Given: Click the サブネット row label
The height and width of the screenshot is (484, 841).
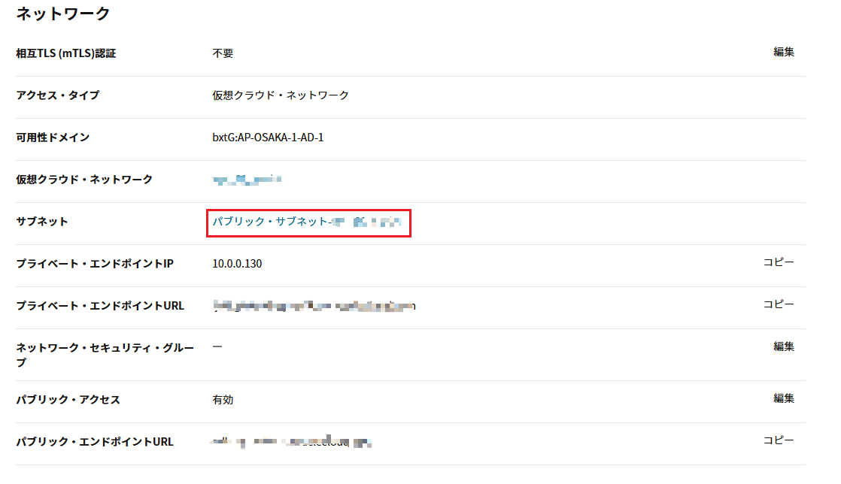Looking at the screenshot, I should [x=42, y=222].
